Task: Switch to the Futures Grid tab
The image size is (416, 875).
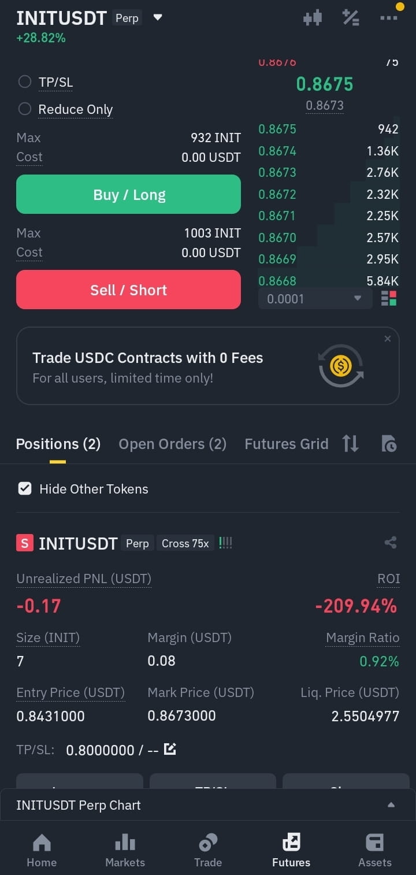Action: (287, 444)
